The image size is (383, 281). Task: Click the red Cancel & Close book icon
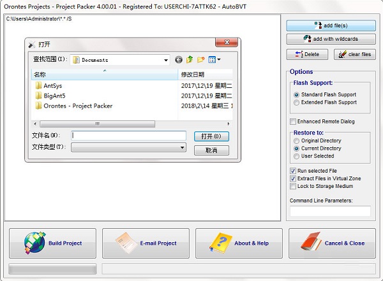(311, 241)
